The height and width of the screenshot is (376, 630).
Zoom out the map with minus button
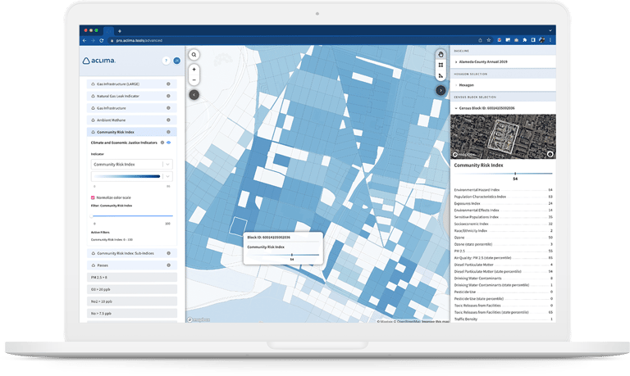coord(194,80)
